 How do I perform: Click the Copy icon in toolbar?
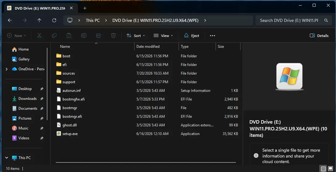click(54, 35)
